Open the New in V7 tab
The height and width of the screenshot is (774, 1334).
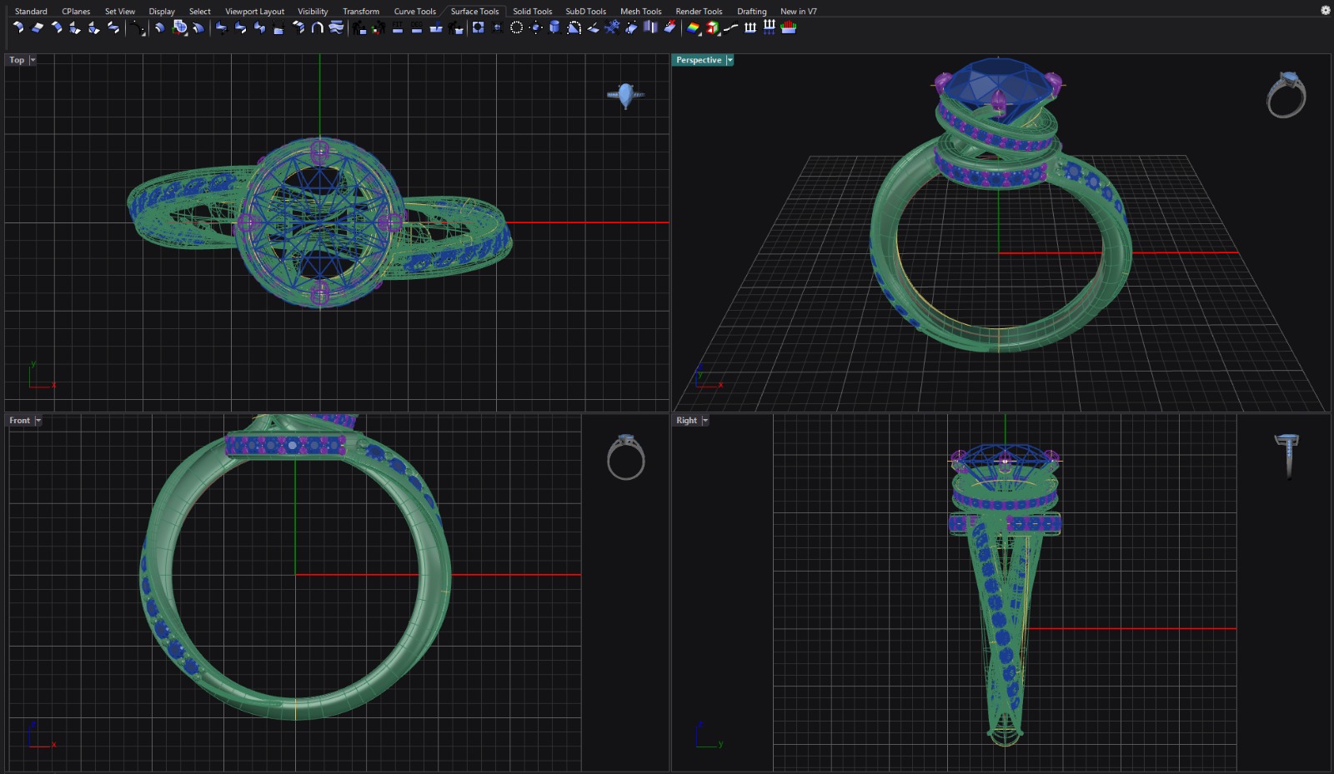(798, 12)
